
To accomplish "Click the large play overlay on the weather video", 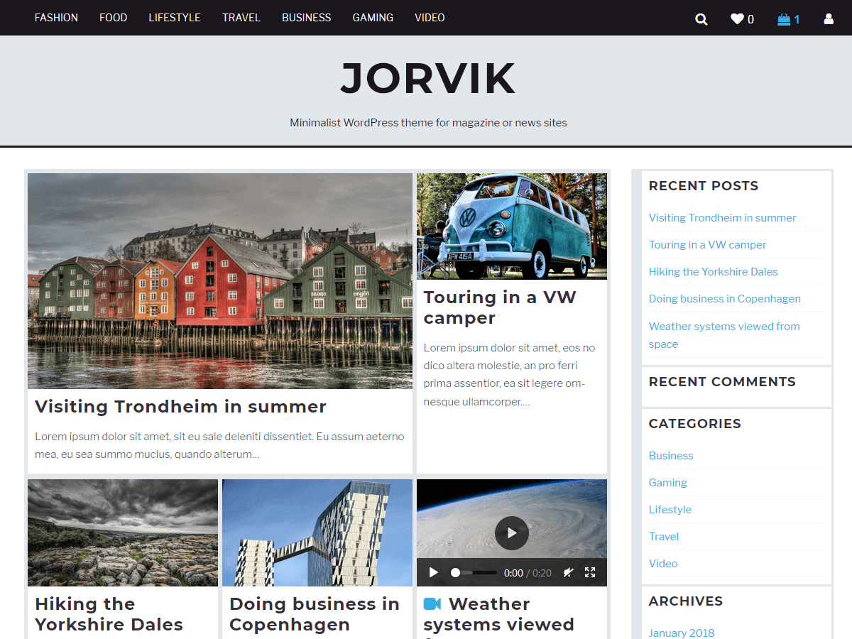I will 511,533.
